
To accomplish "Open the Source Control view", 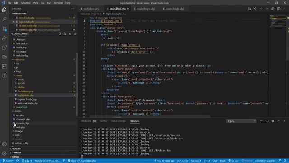I will [4, 29].
